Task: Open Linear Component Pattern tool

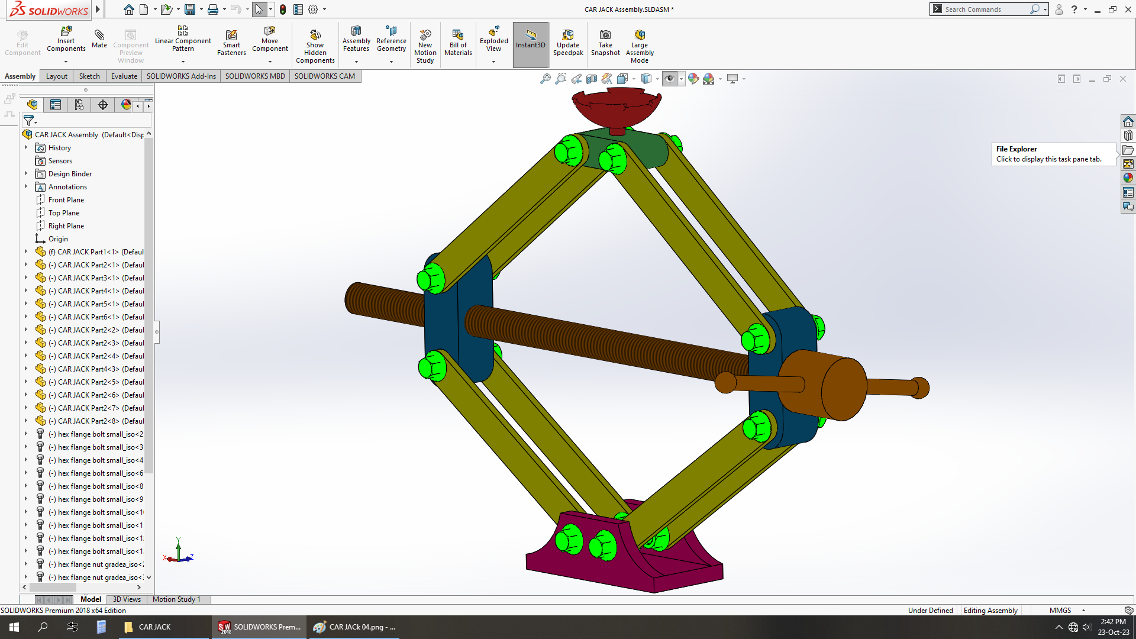Action: coord(183,39)
